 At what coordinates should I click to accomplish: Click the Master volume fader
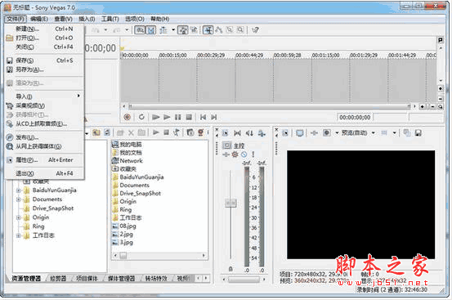230,204
